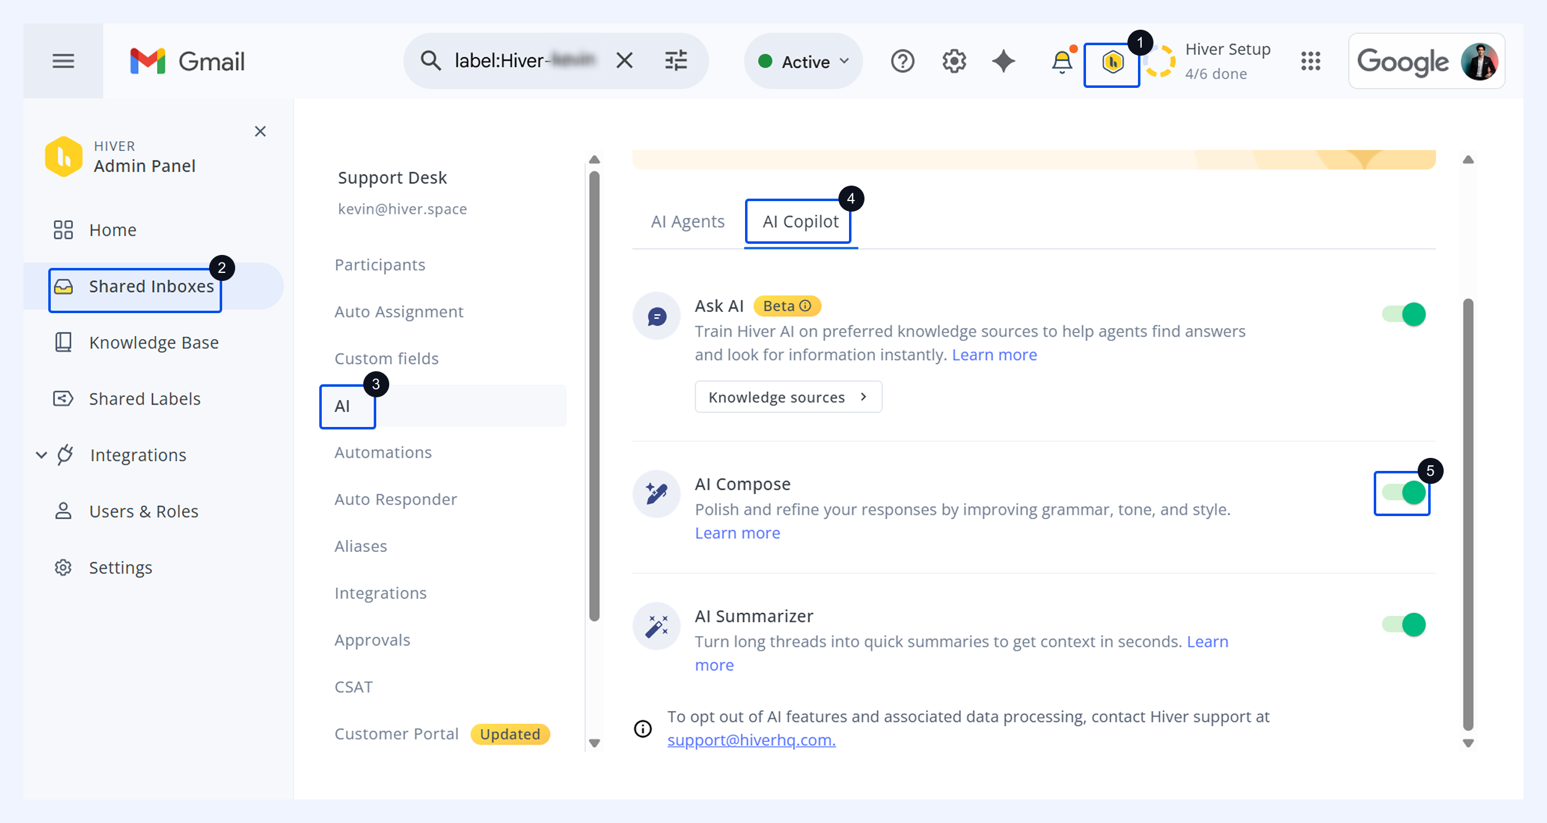Switch to the AI Agents tab
1547x823 pixels.
click(x=687, y=222)
